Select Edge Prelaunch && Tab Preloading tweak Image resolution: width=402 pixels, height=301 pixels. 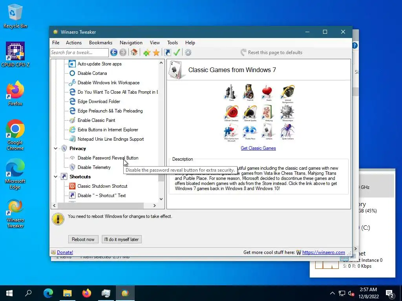[110, 111]
